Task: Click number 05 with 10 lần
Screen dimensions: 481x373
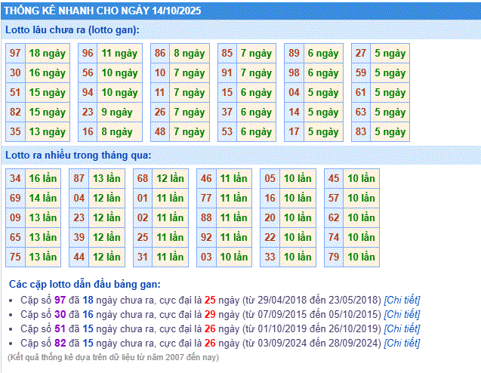Action: [270, 179]
